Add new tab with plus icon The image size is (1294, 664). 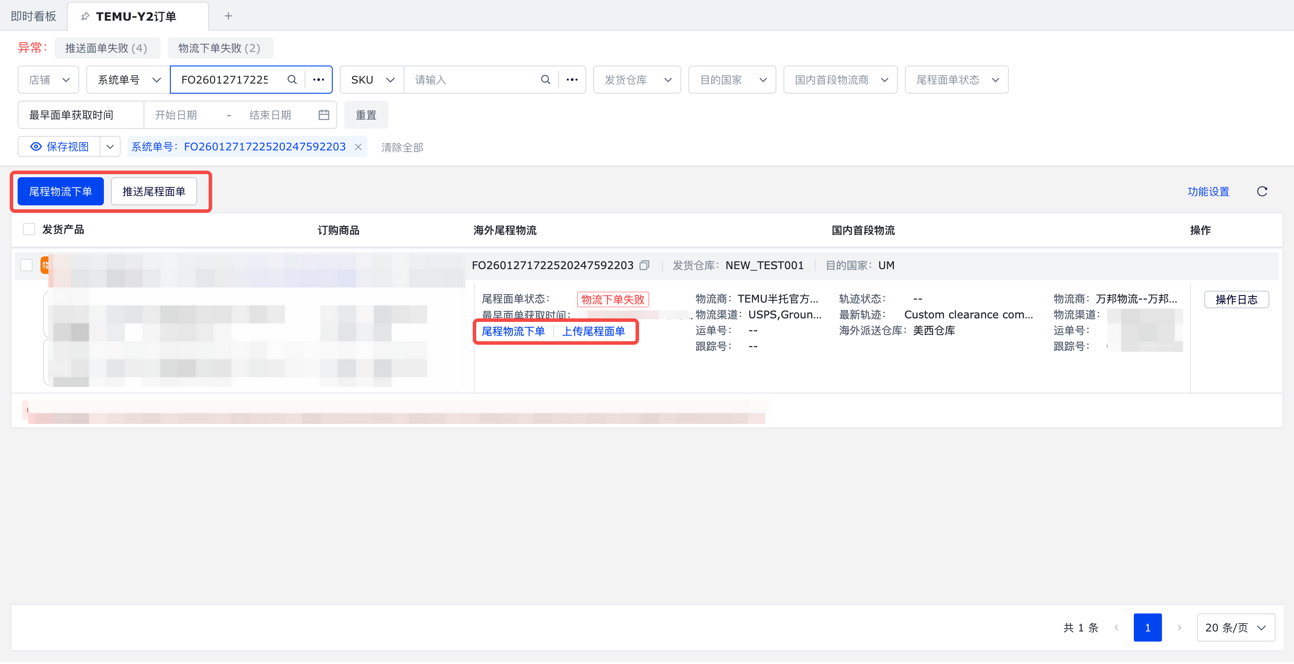click(x=228, y=16)
